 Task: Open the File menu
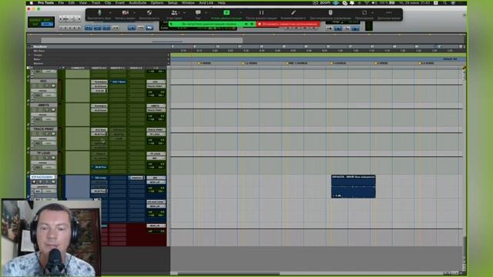(61, 3)
